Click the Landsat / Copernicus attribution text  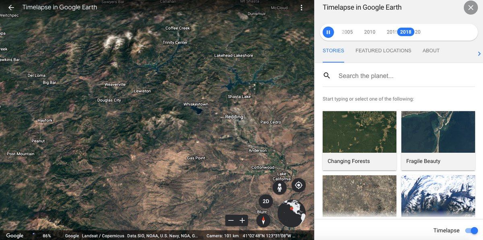tap(103, 236)
